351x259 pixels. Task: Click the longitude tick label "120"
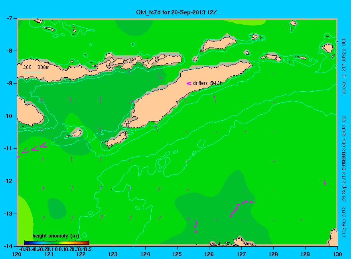[17, 254]
